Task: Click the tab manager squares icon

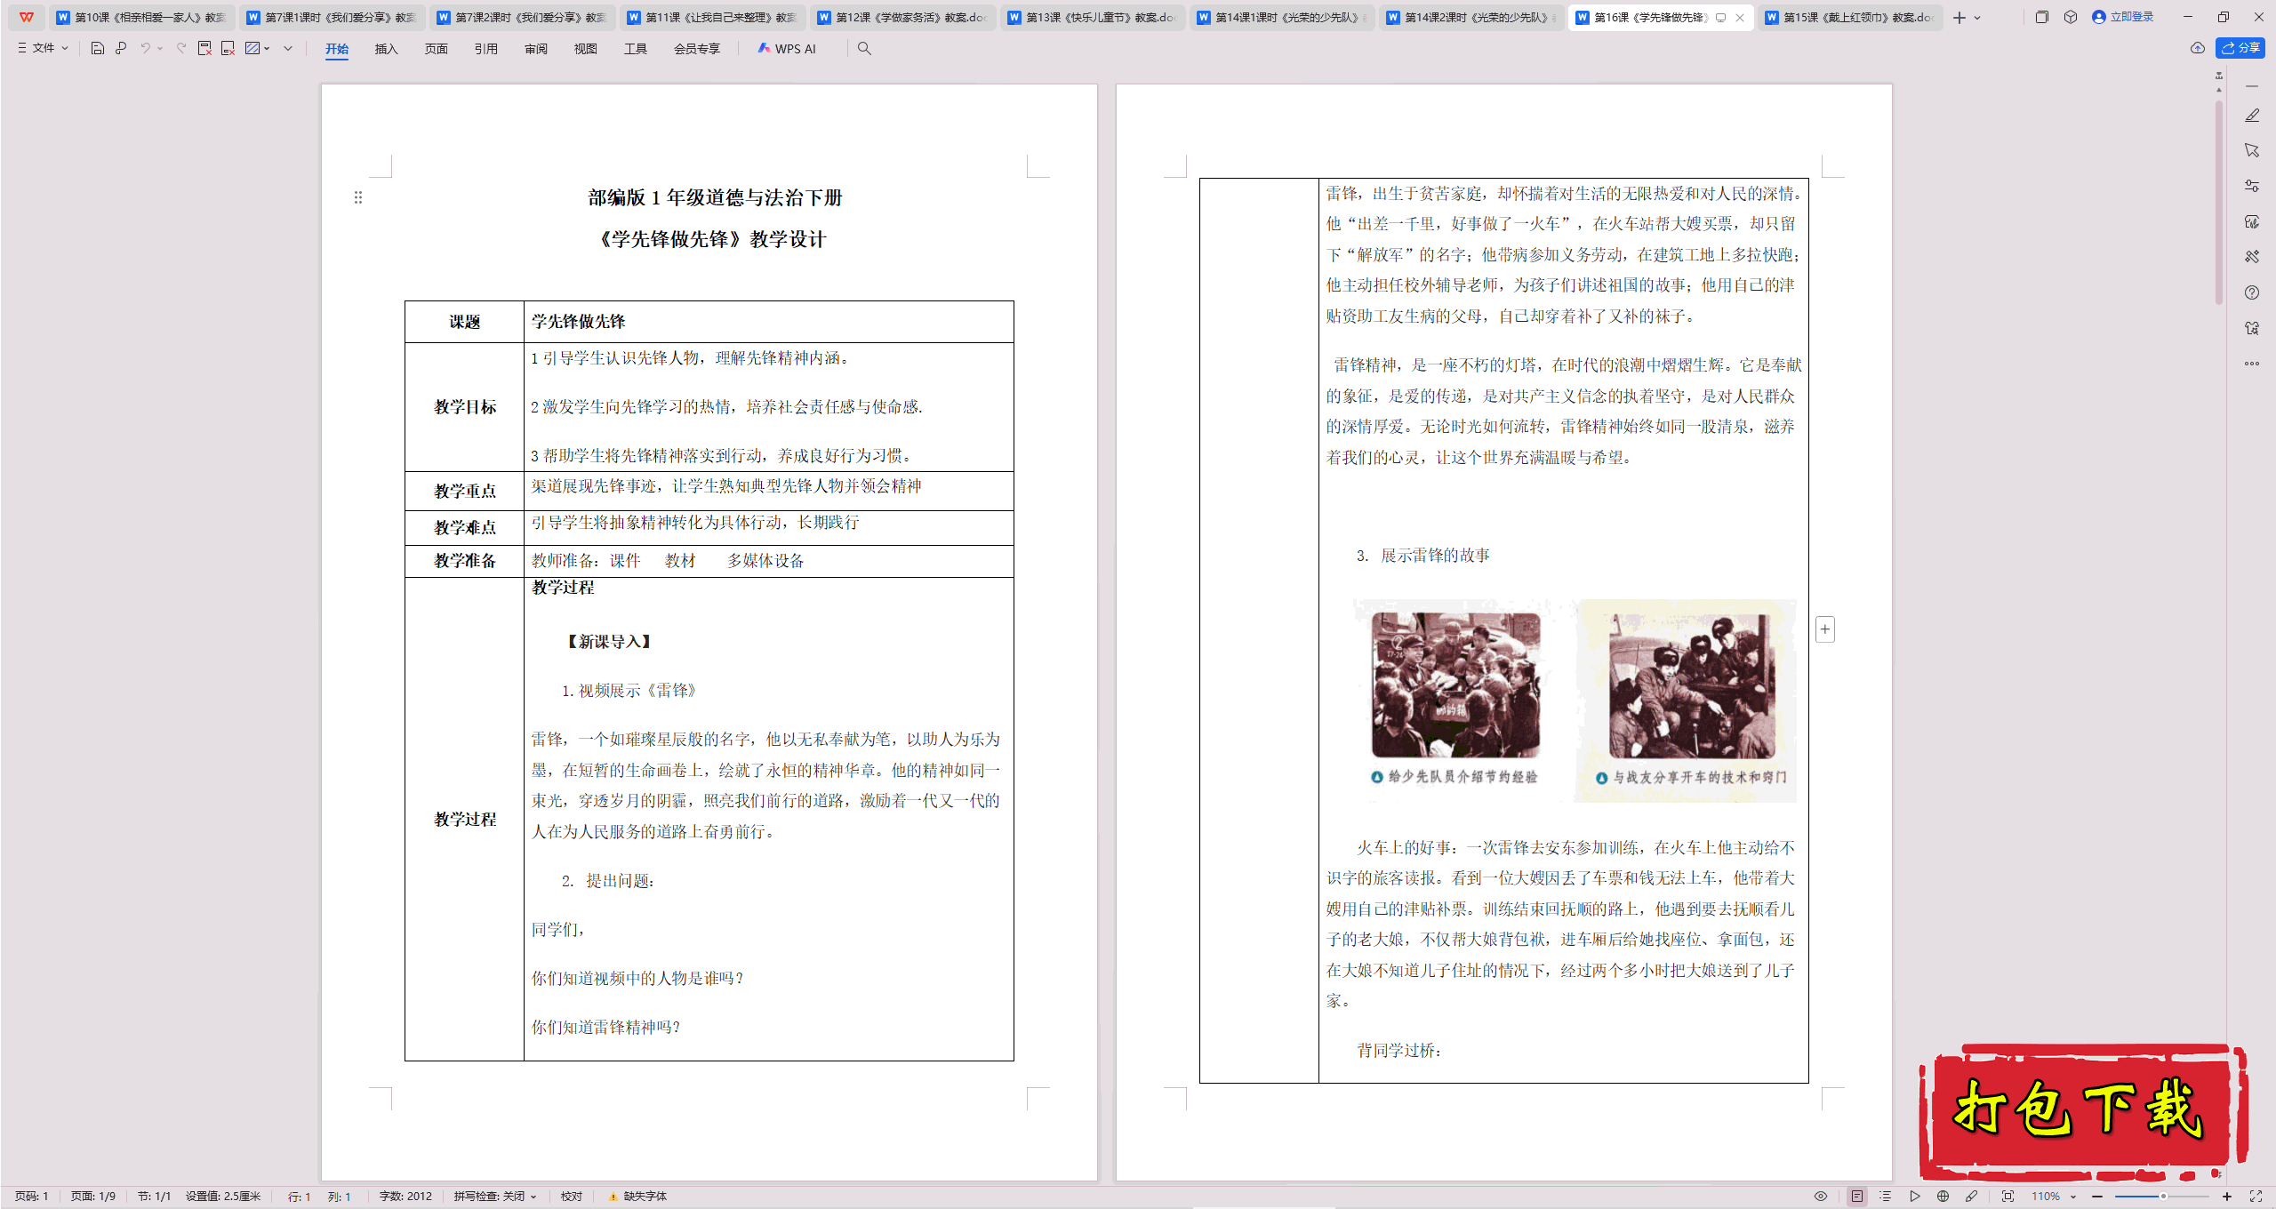Action: [2042, 17]
